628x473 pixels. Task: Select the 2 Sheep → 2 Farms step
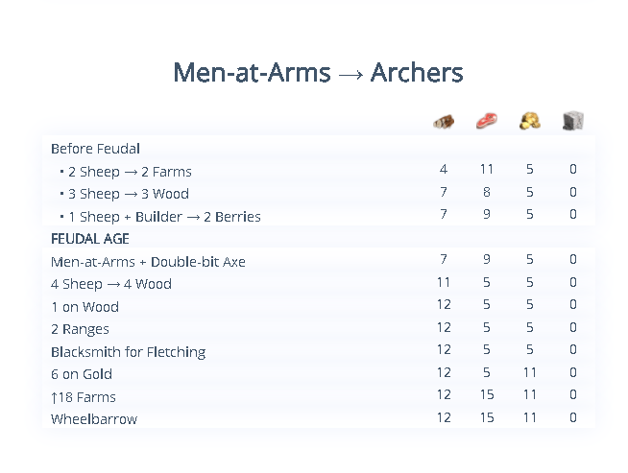click(x=130, y=172)
